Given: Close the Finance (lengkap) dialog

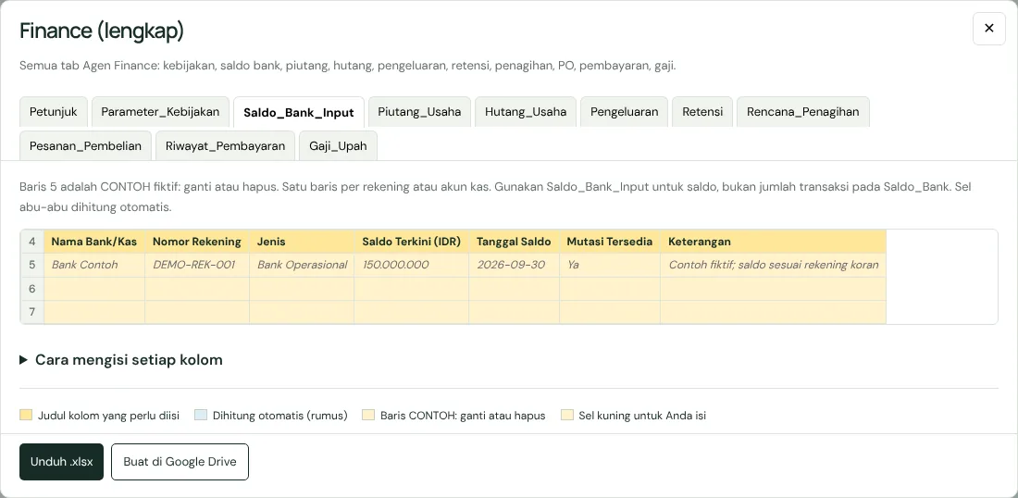Looking at the screenshot, I should [x=988, y=29].
